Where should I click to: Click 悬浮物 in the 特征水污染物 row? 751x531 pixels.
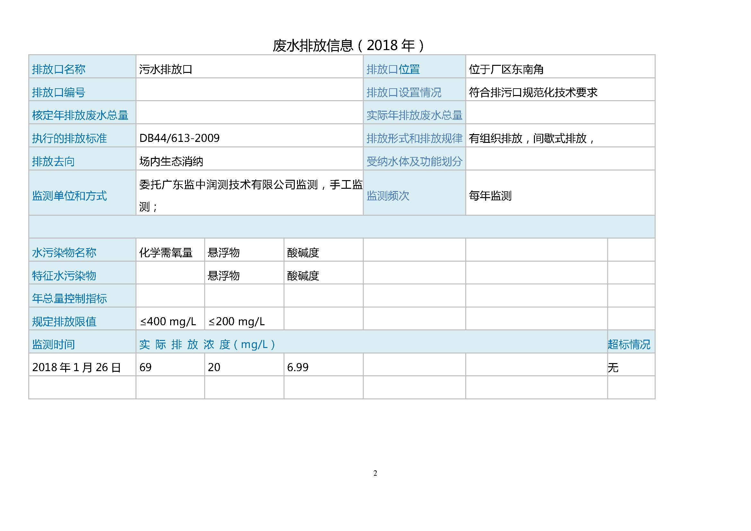224,276
